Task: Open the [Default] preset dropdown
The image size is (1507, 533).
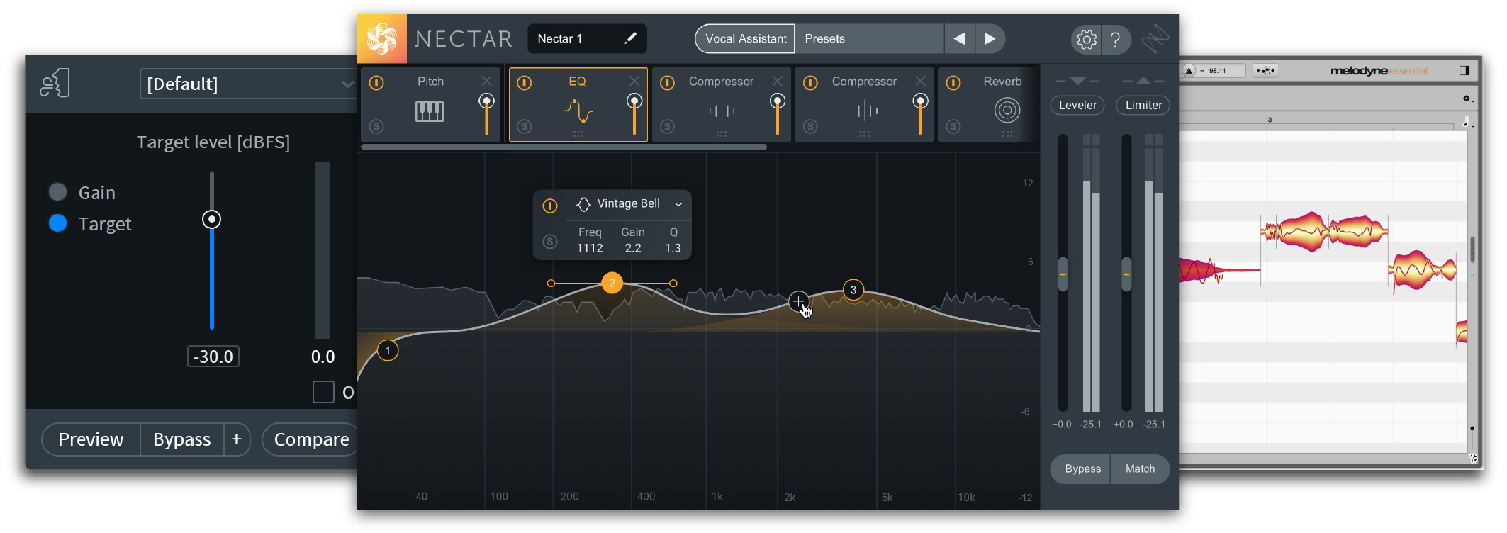Action: click(249, 84)
